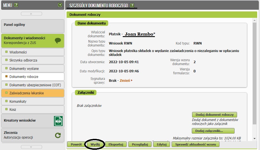Click the Dodaj załączniki... button
This screenshot has height=150, width=260.
pyautogui.click(x=213, y=131)
